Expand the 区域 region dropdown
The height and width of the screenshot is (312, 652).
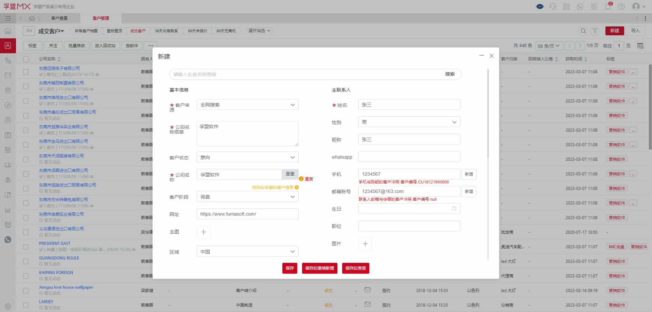tap(247, 252)
